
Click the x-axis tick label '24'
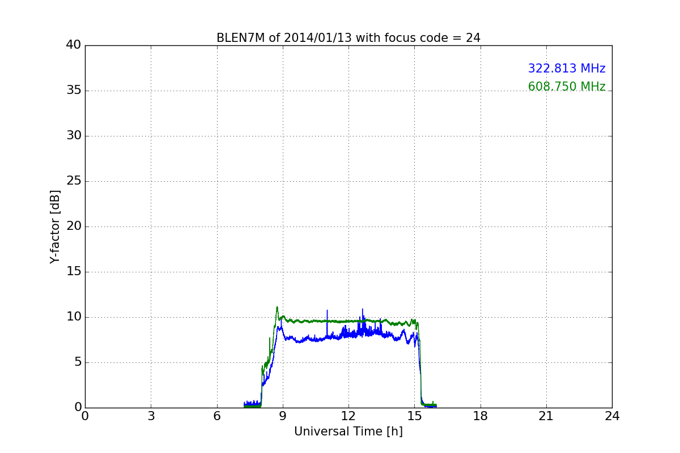tap(612, 416)
